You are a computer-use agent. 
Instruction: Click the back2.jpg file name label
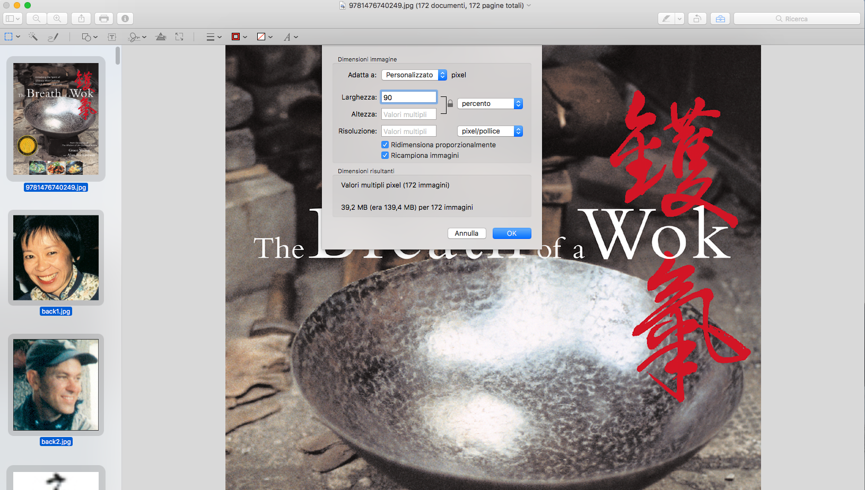[x=56, y=442]
